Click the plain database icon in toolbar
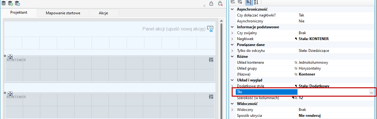The image size is (377, 119). 3,3
